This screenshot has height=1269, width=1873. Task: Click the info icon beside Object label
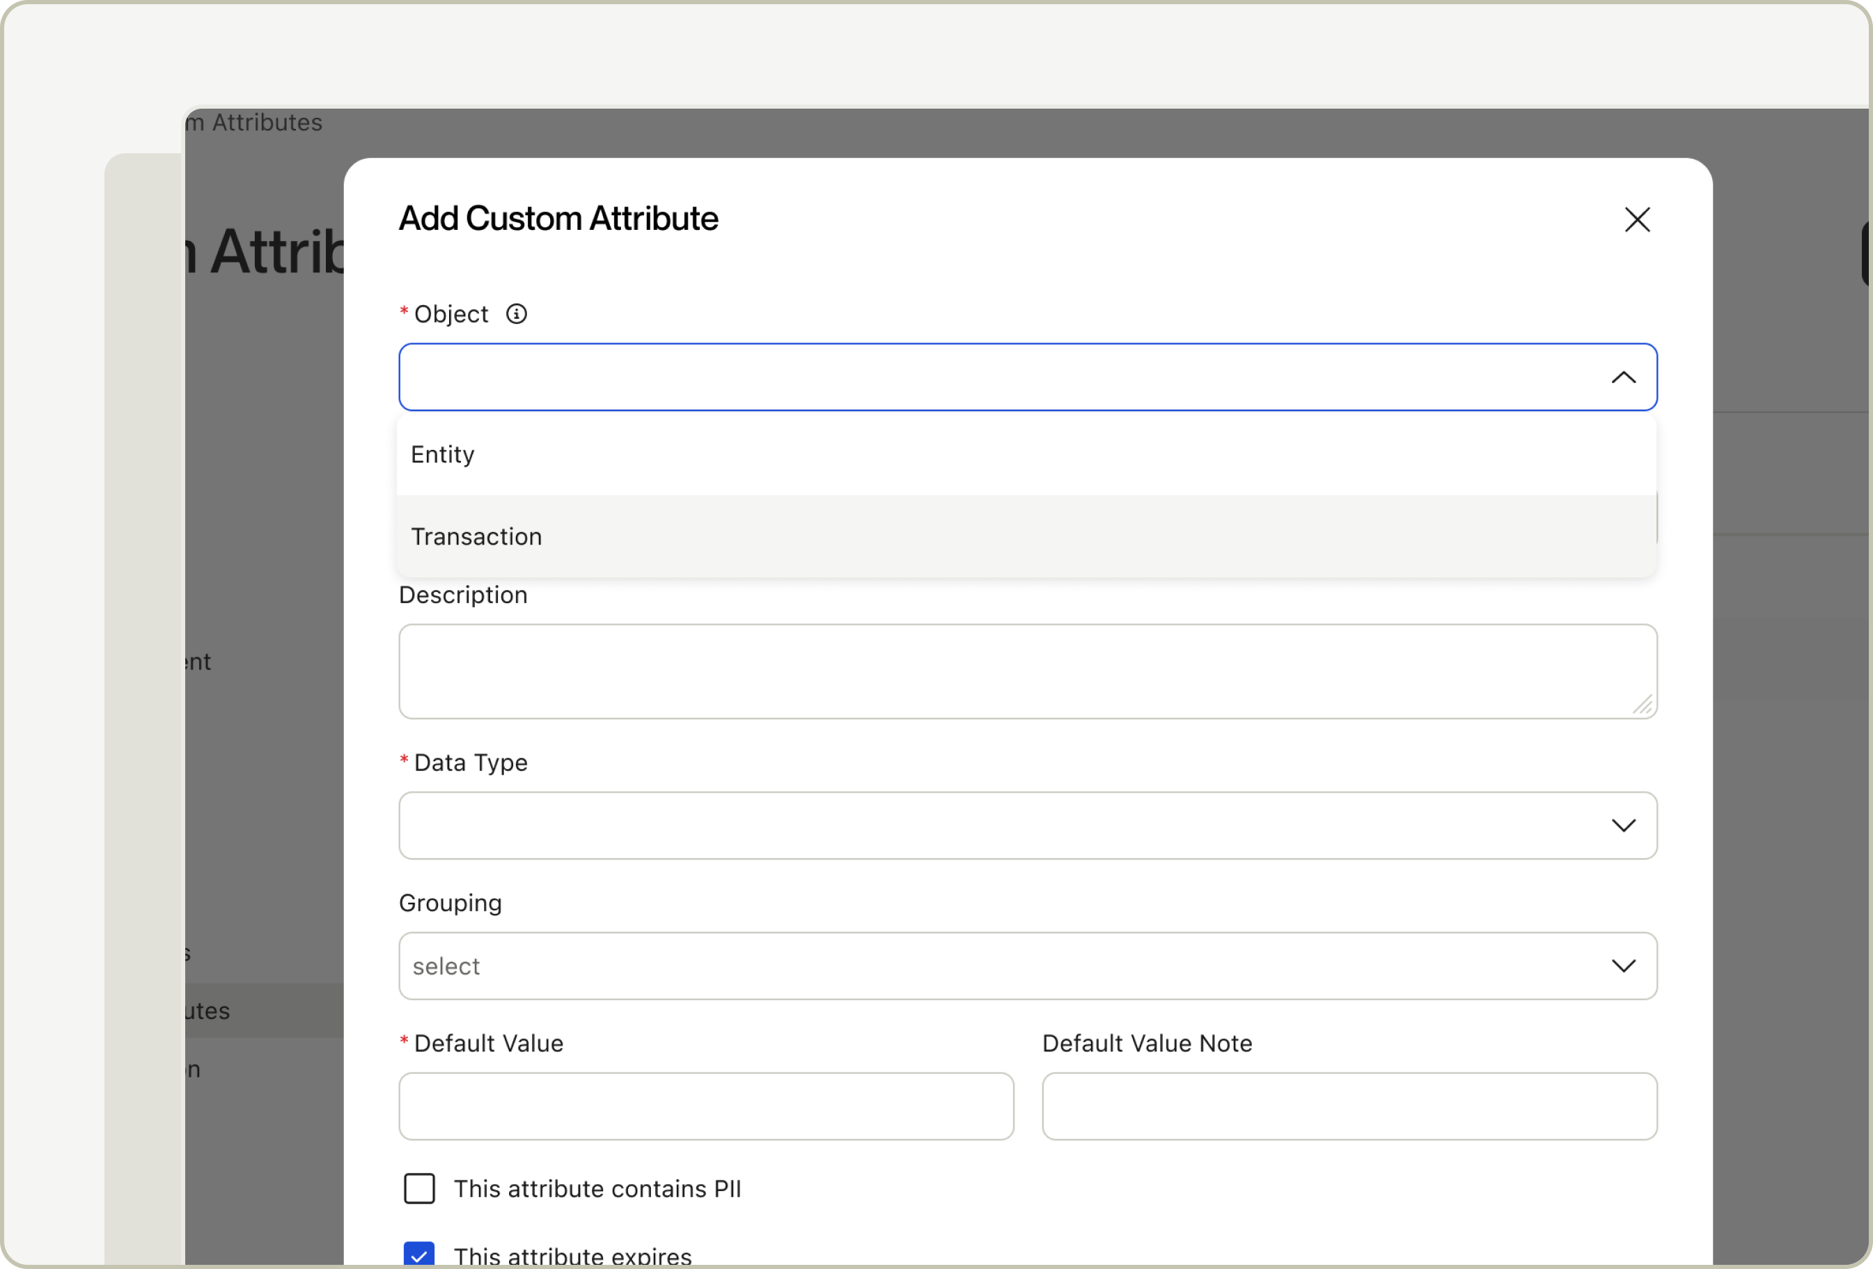pos(516,313)
